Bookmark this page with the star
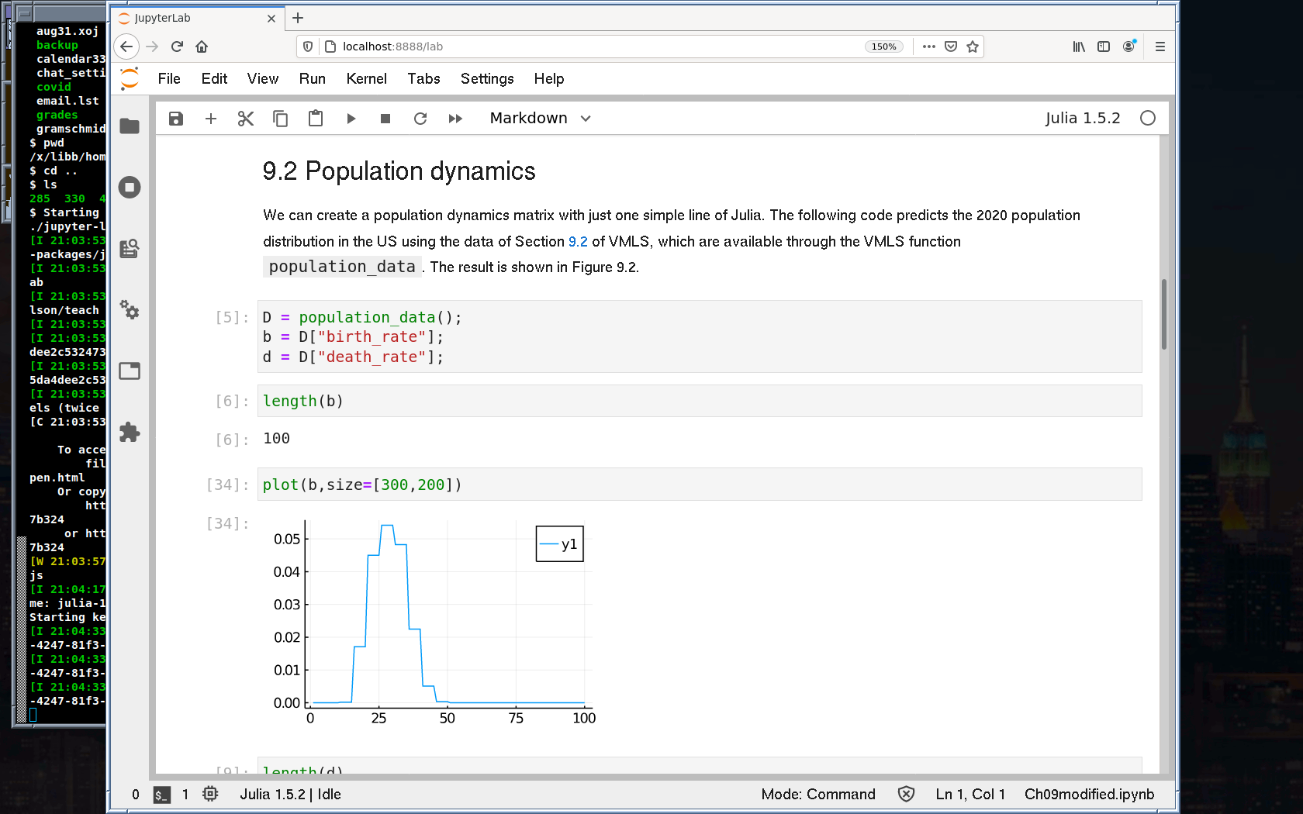 [973, 47]
